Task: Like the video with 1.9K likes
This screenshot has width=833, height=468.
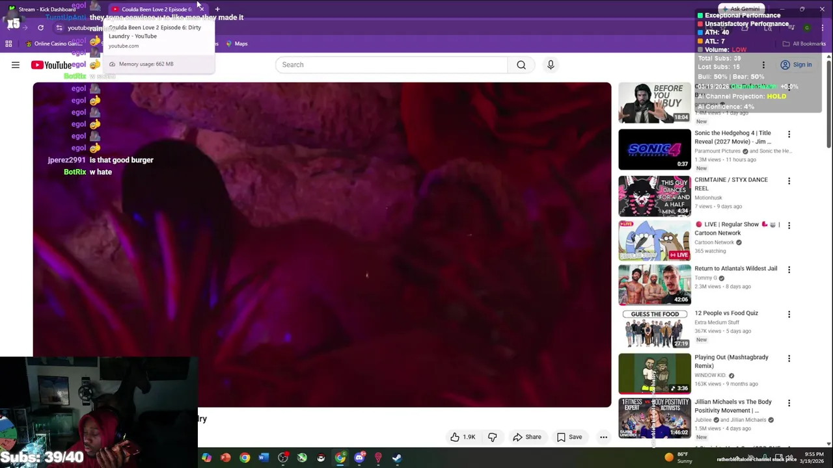Action: 463,437
